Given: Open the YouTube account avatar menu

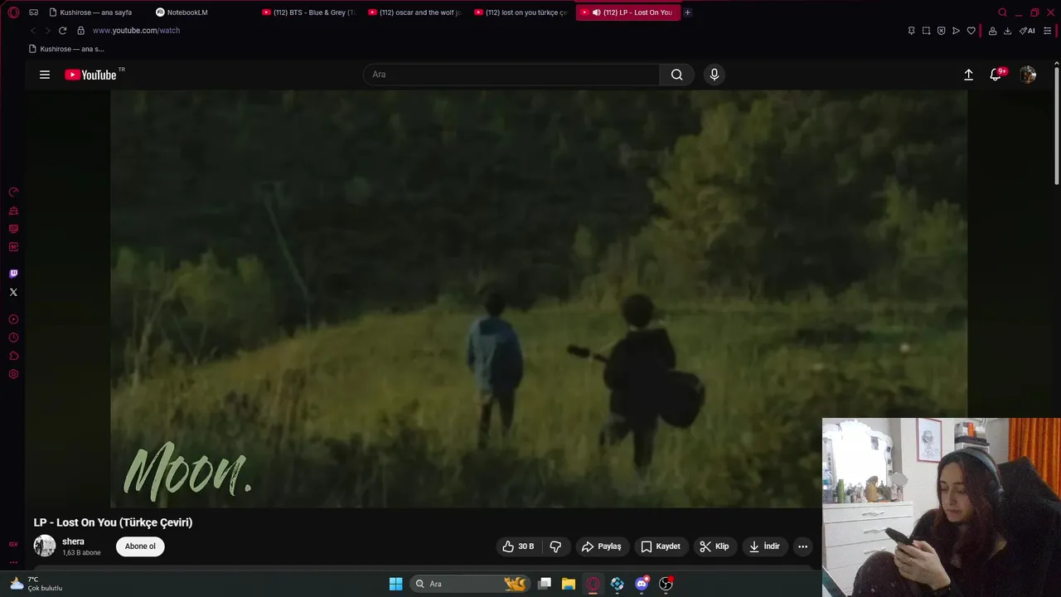Looking at the screenshot, I should coord(1028,75).
